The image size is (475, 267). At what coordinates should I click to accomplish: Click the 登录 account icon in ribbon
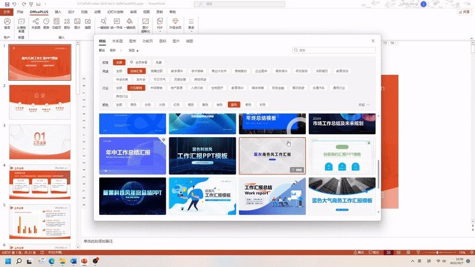pos(7,23)
